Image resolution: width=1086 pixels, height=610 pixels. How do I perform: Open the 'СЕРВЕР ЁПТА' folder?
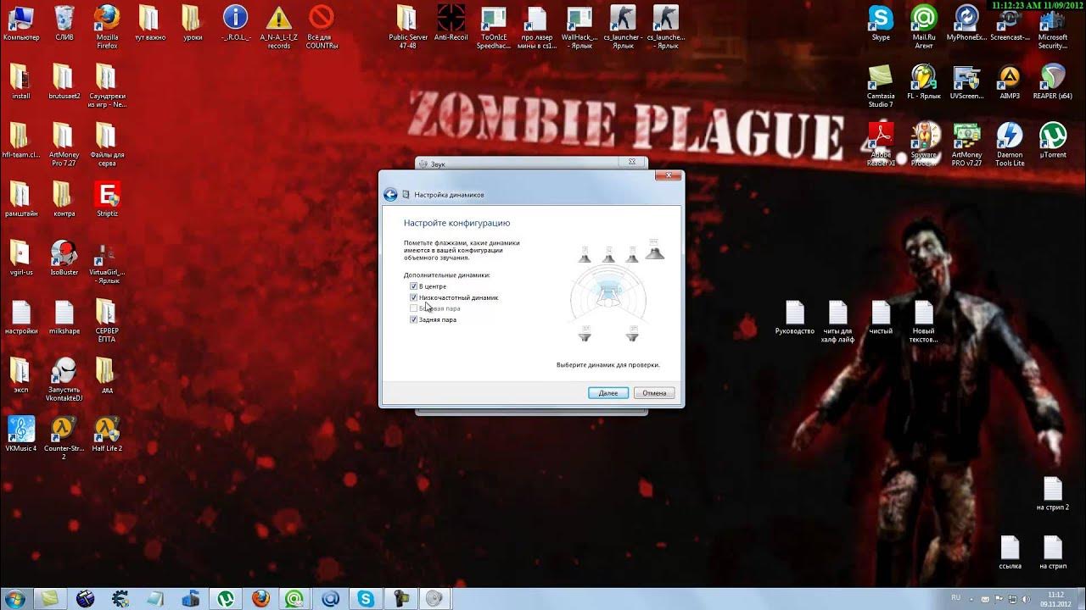(x=107, y=320)
